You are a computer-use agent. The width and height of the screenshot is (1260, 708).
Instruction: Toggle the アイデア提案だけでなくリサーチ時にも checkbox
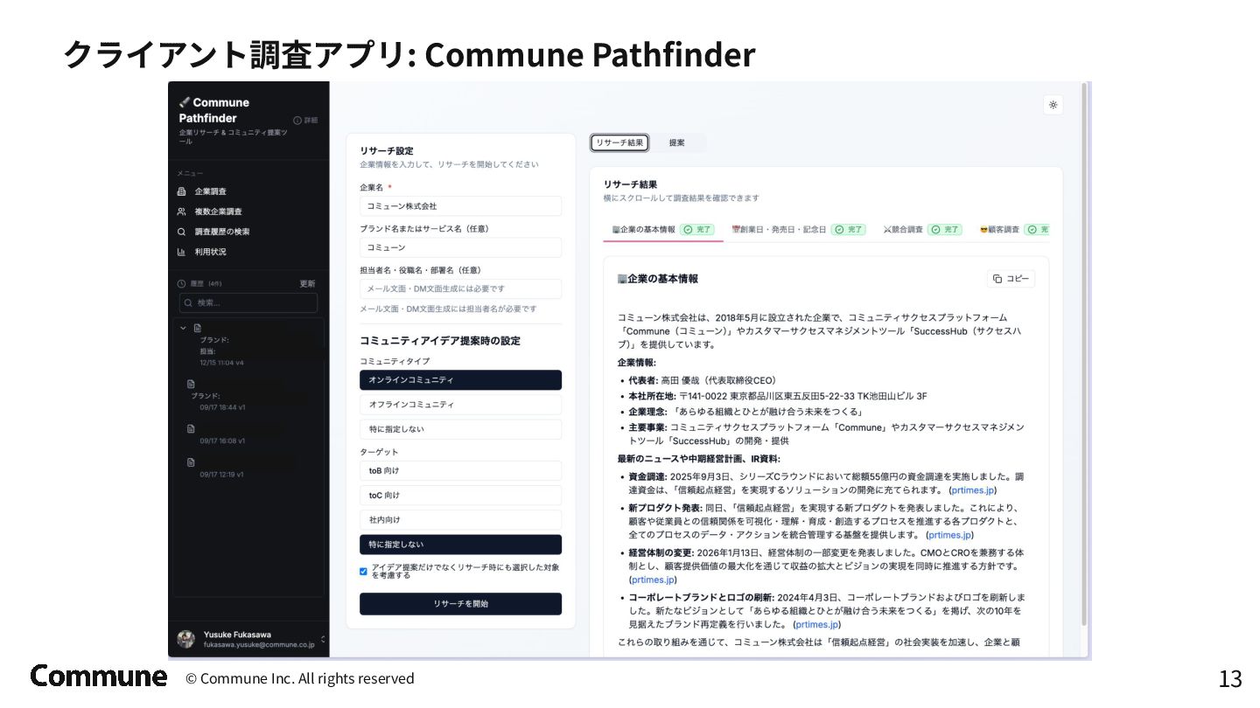(x=363, y=572)
